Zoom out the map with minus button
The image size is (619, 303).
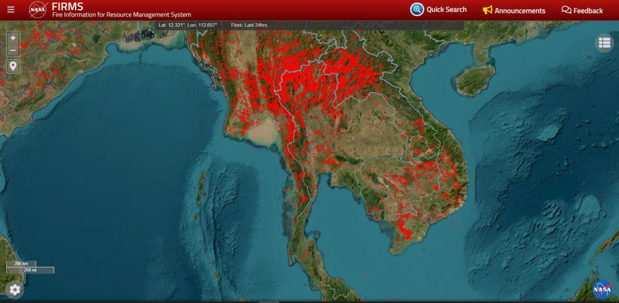click(x=13, y=50)
